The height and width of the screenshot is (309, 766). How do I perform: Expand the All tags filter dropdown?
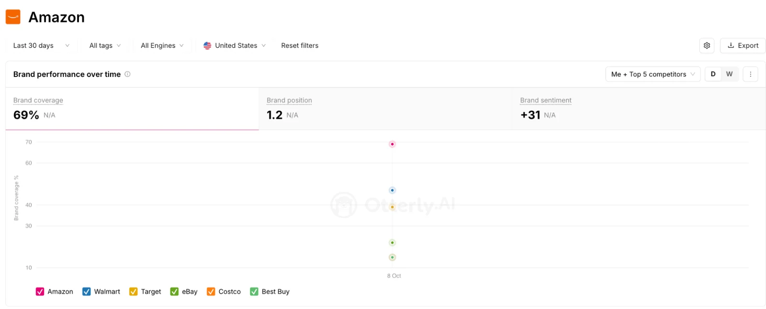coord(105,45)
